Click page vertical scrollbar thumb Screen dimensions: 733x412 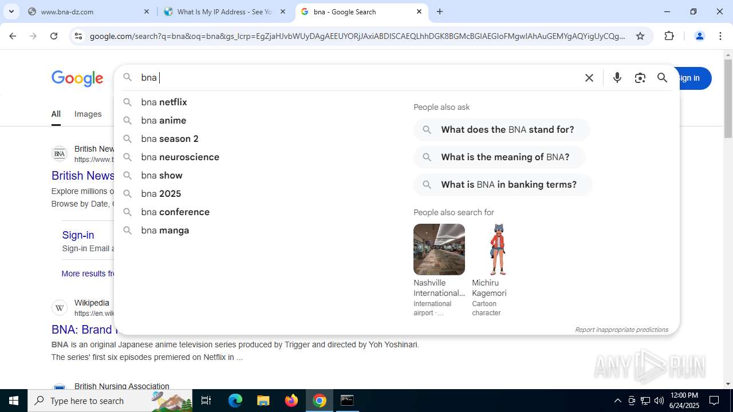click(728, 98)
